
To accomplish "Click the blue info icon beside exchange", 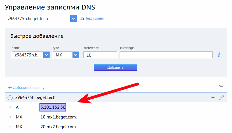I will click(x=219, y=55).
